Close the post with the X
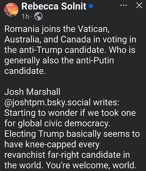The height and width of the screenshot is (171, 146). 139,5
